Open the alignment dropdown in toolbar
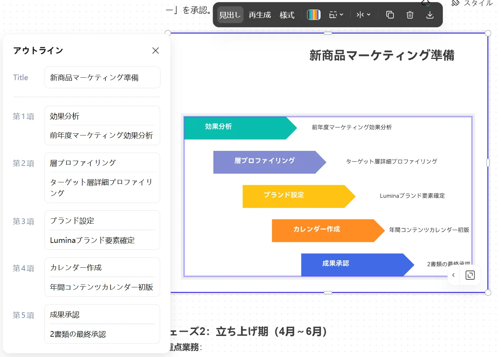501x357 pixels. tap(363, 15)
